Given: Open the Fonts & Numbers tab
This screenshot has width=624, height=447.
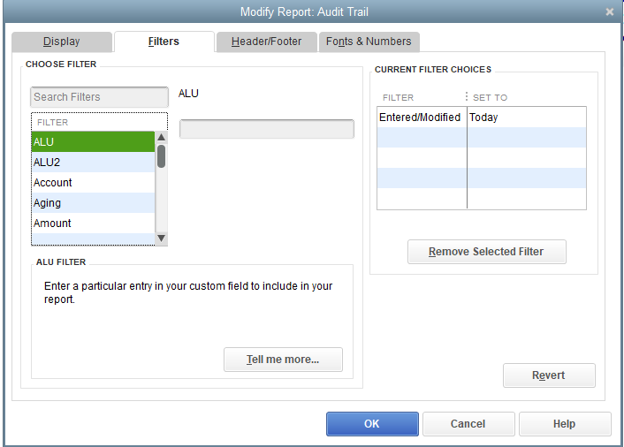Looking at the screenshot, I should [369, 42].
